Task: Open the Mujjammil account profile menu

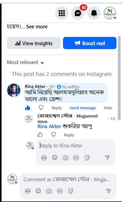Action: [x=110, y=13]
